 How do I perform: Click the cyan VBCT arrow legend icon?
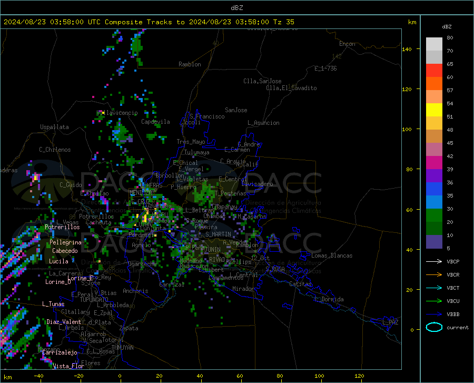tap(434, 288)
